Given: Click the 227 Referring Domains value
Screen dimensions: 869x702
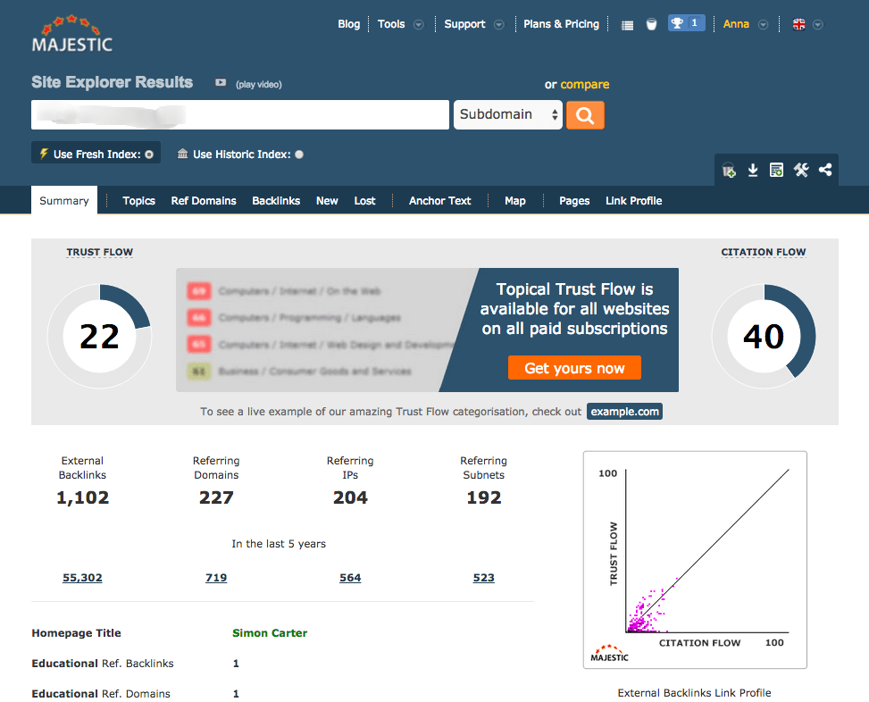Looking at the screenshot, I should coord(216,497).
